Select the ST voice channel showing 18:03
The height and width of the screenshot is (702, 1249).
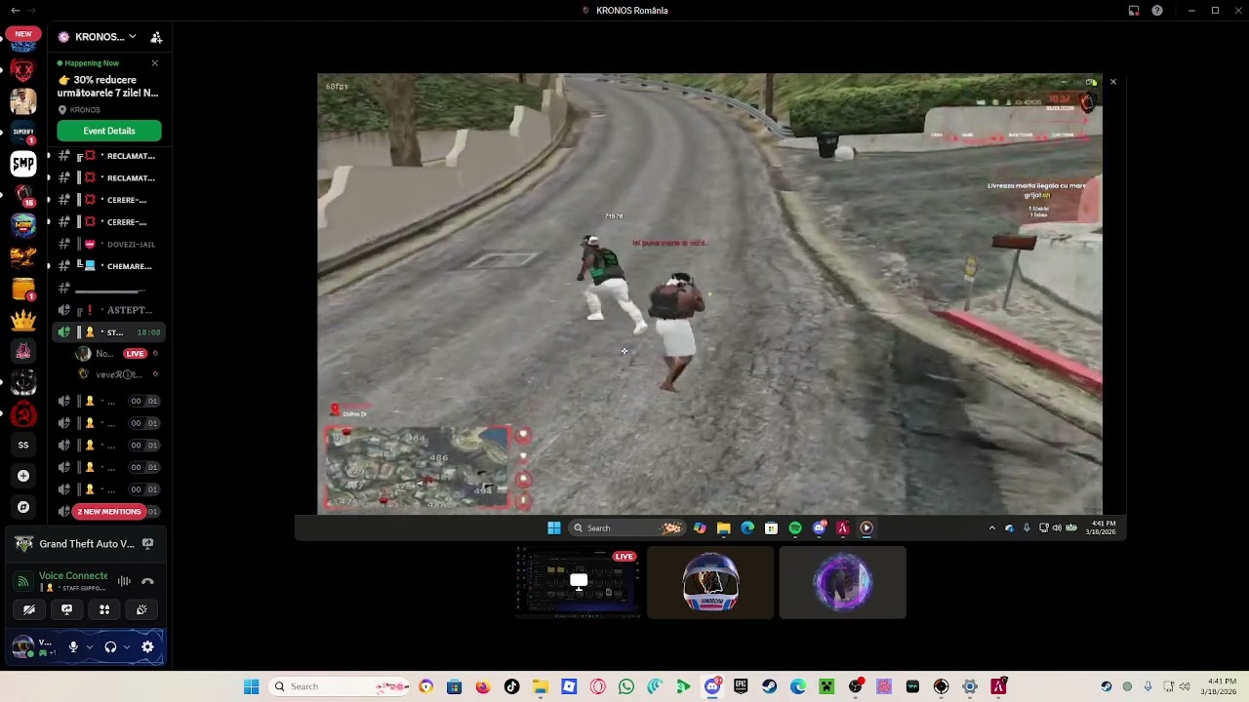click(x=109, y=332)
